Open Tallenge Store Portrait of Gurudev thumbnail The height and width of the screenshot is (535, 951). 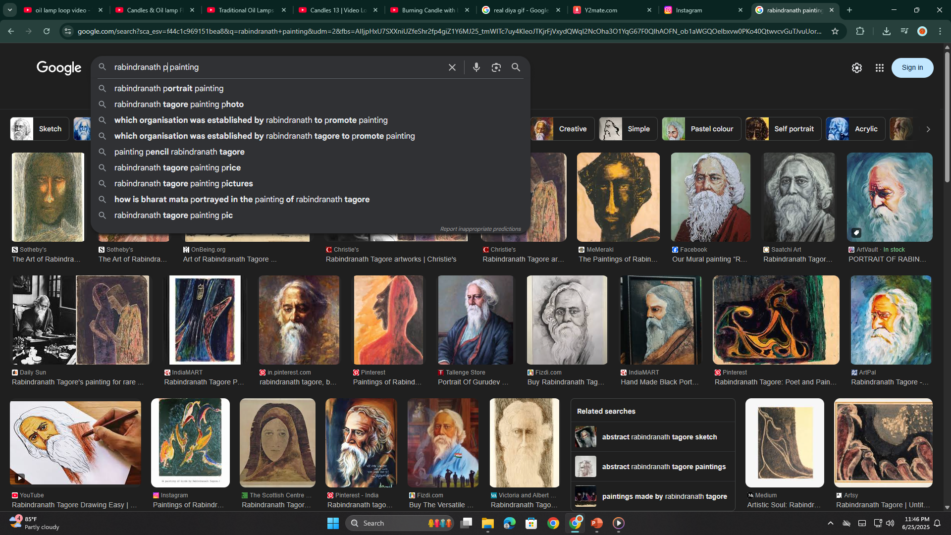pos(476,320)
